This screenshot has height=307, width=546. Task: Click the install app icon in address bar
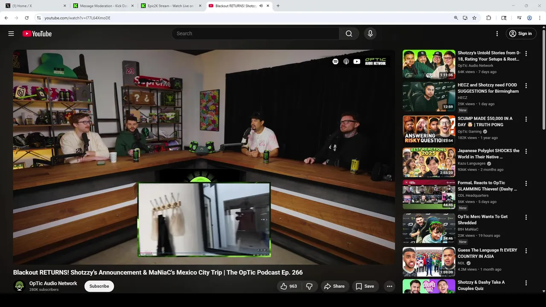[465, 18]
